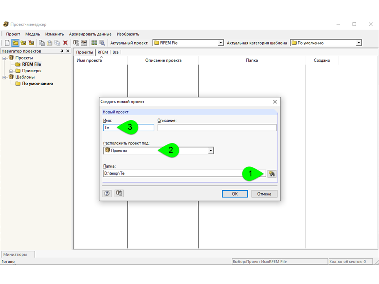Image resolution: width=379 pixels, height=284 pixels.
Task: Click the help question mark dialog icon
Action: pyautogui.click(x=107, y=193)
